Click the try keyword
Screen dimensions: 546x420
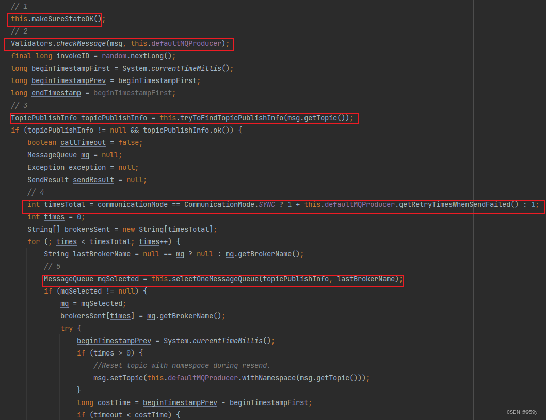pos(67,328)
